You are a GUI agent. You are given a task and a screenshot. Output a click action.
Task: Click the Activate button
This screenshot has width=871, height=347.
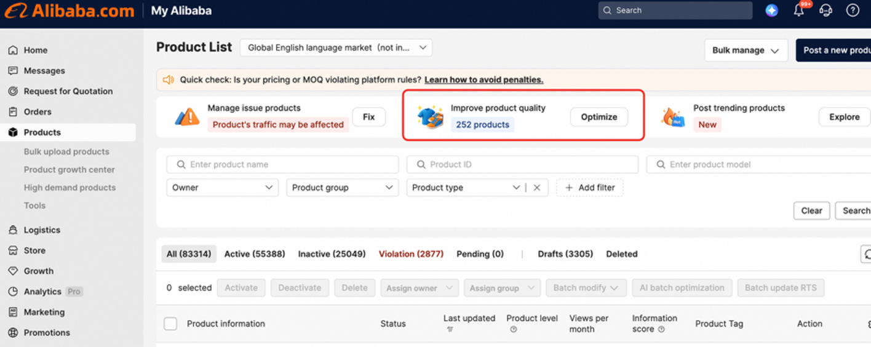241,288
